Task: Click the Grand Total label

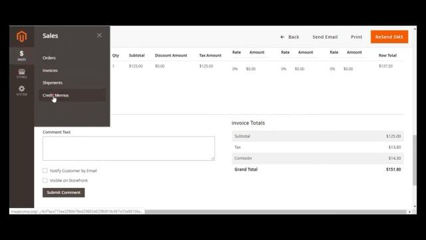Action: 246,169
